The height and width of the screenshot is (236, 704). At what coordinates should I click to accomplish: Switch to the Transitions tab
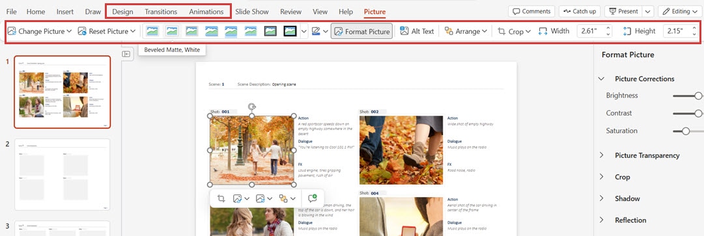pyautogui.click(x=161, y=12)
